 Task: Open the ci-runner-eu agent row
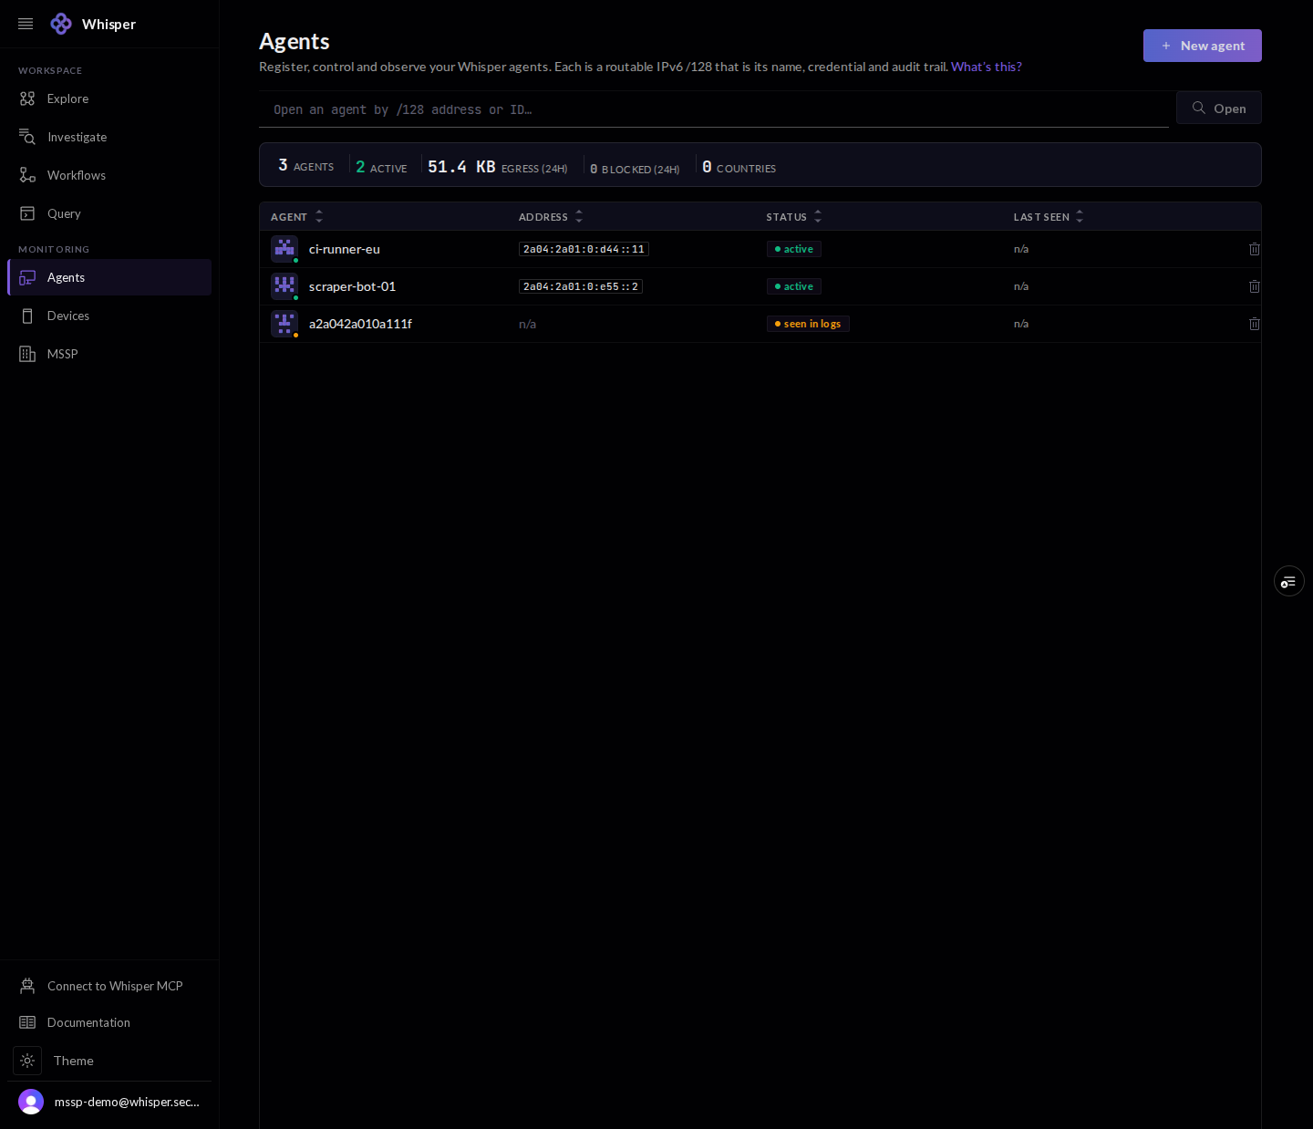coord(760,249)
